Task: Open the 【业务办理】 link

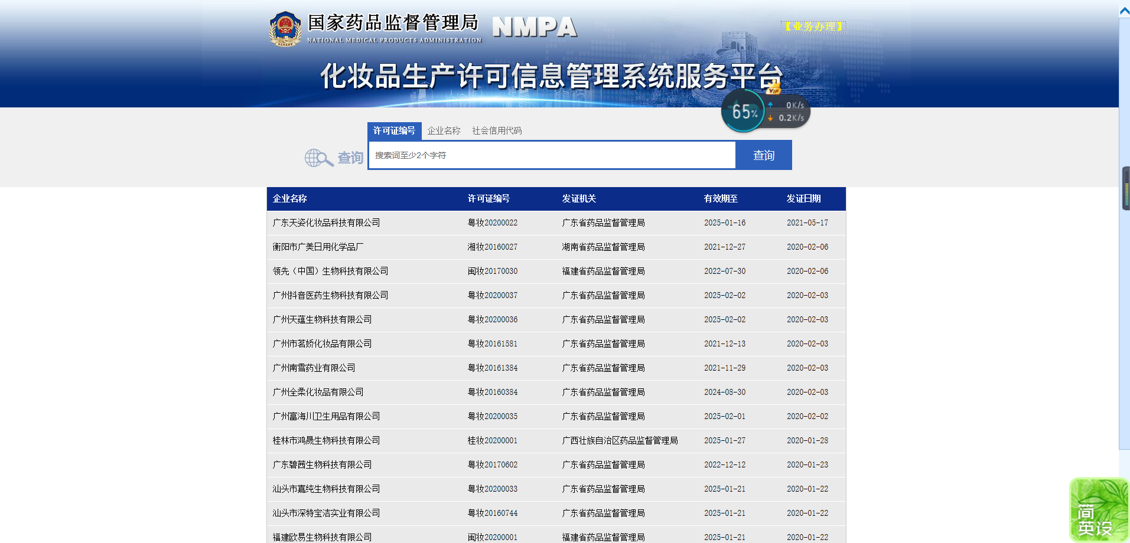Action: [x=813, y=27]
